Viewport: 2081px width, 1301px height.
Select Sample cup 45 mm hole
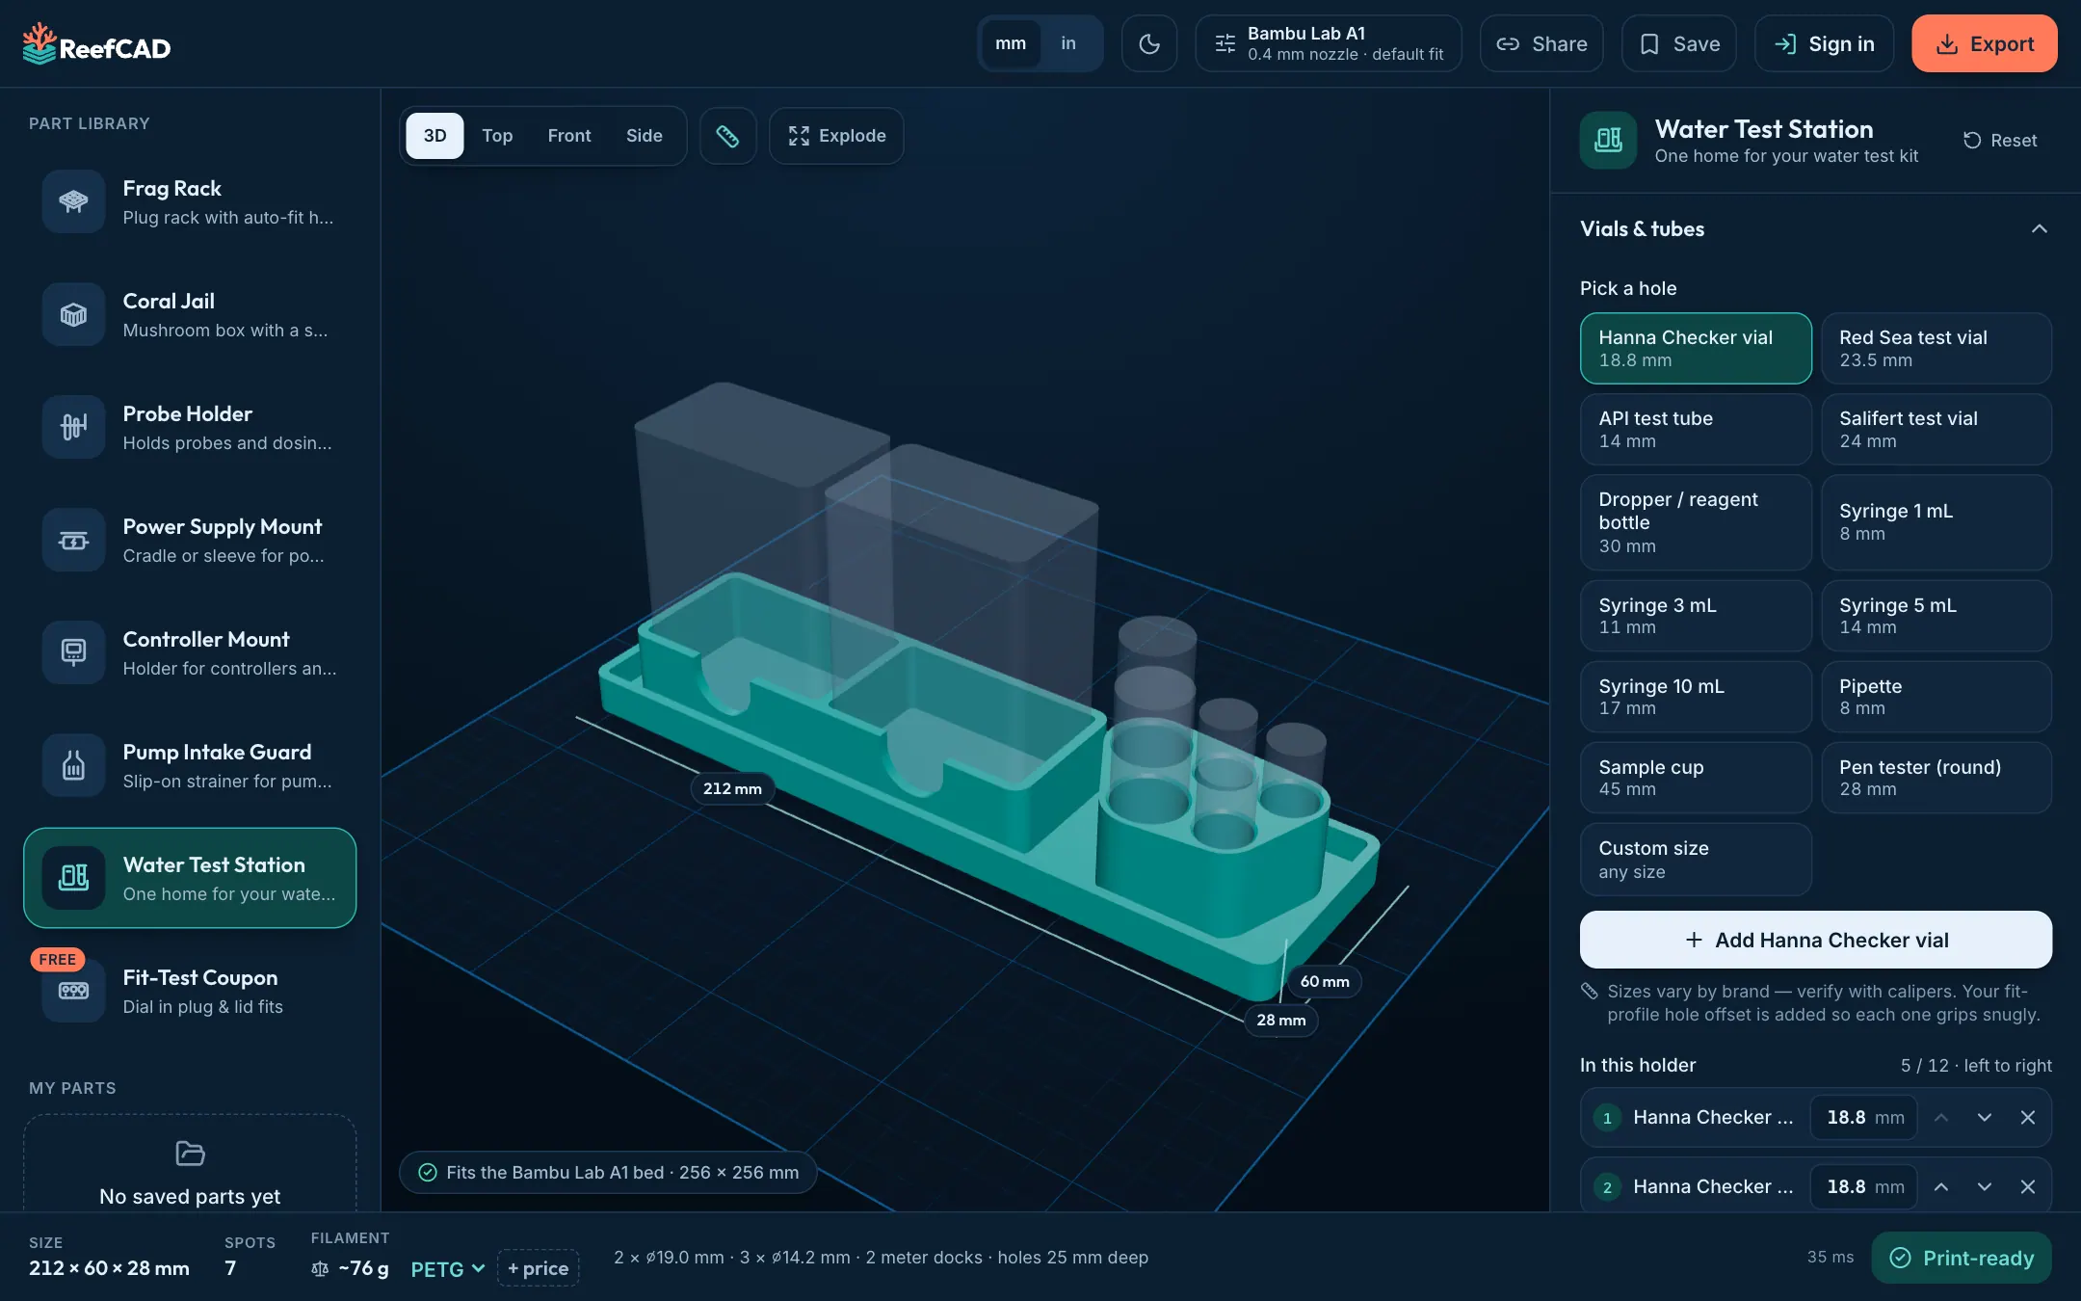click(1696, 777)
